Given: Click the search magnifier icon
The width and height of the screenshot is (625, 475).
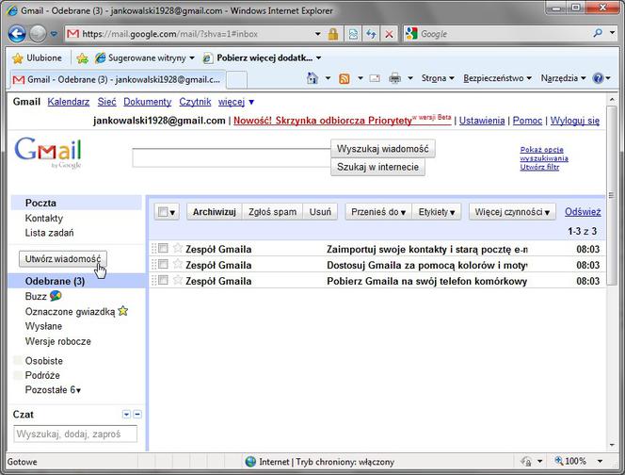Looking at the screenshot, I should click(598, 34).
